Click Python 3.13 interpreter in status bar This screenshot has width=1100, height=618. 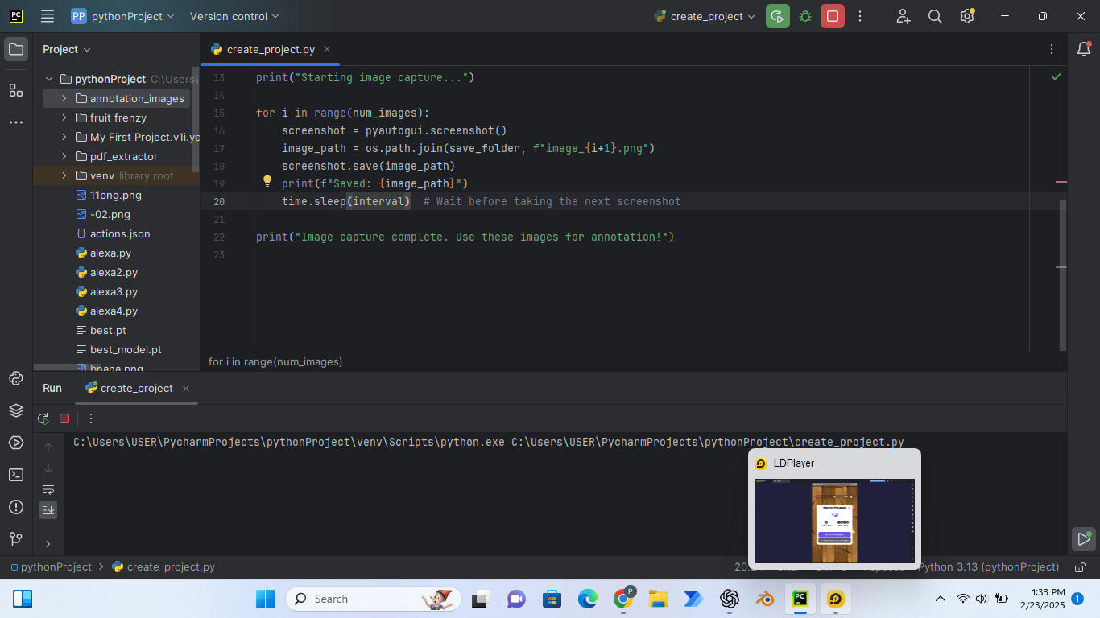point(988,567)
